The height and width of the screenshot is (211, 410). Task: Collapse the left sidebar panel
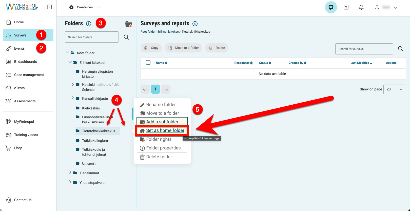point(49,7)
